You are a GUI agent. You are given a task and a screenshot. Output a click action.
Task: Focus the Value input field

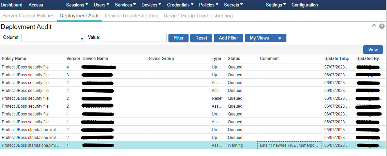134,38
